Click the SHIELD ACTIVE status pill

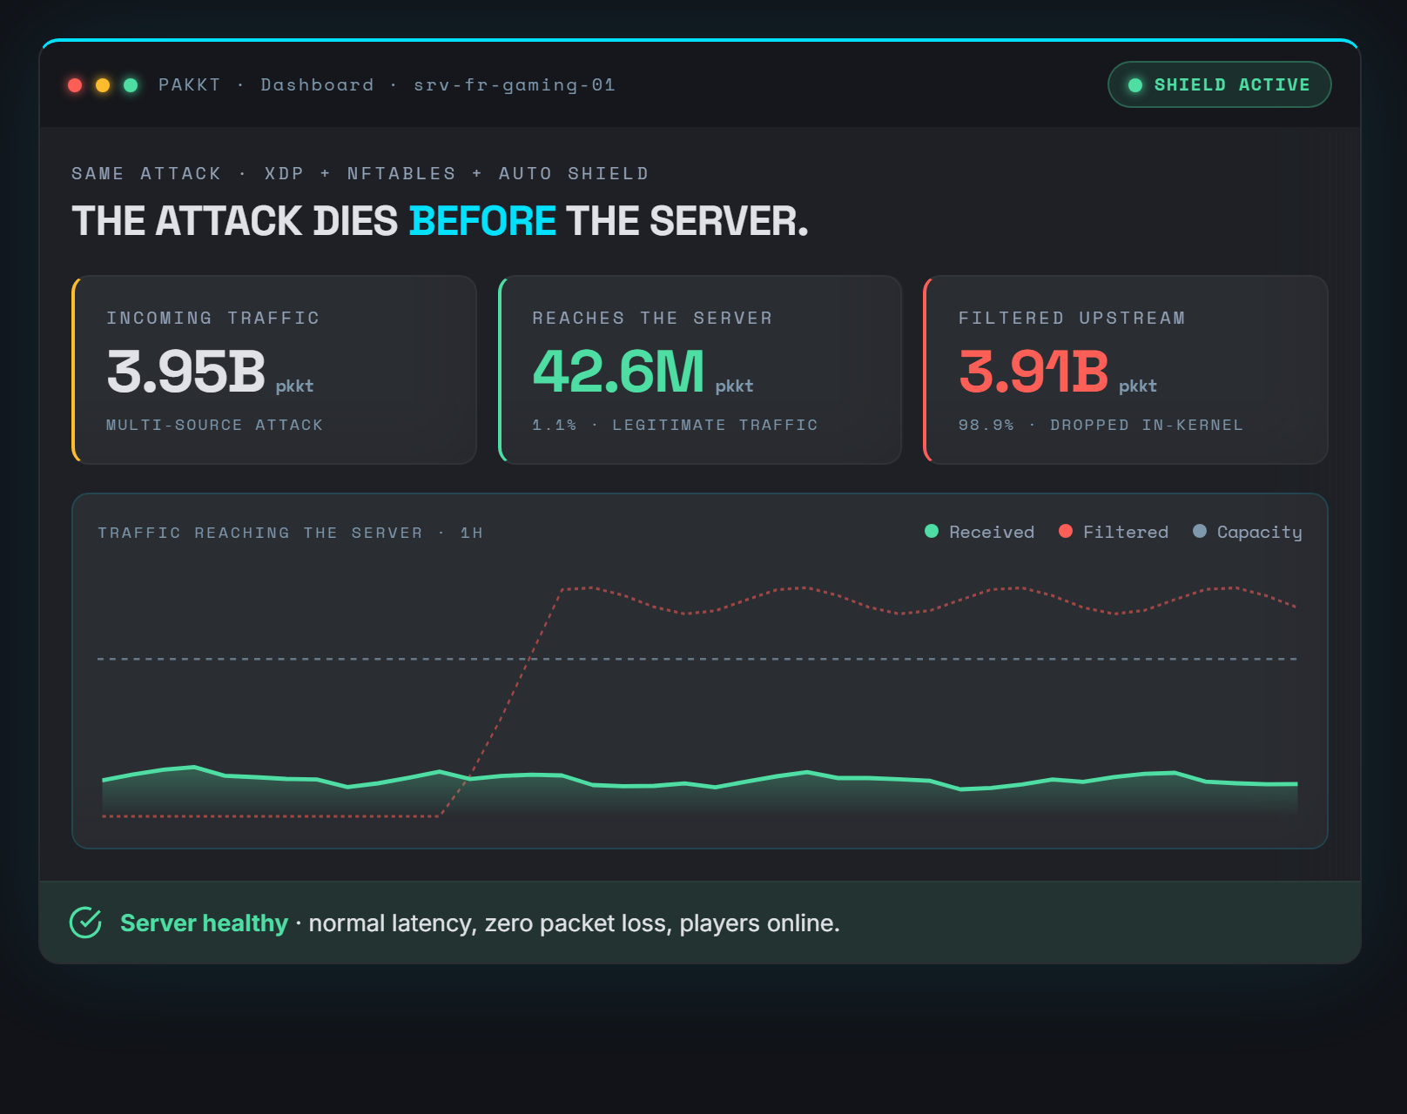click(x=1219, y=84)
